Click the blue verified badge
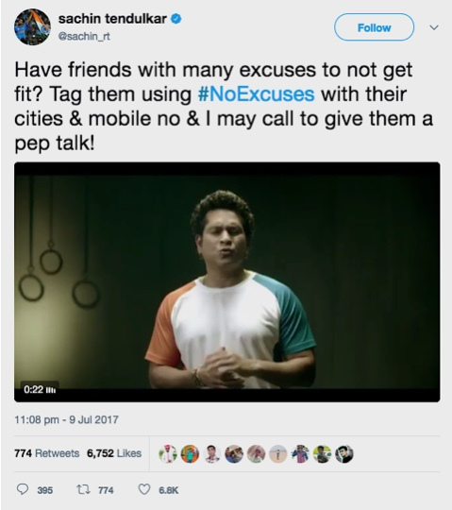452x510 pixels. [x=176, y=19]
